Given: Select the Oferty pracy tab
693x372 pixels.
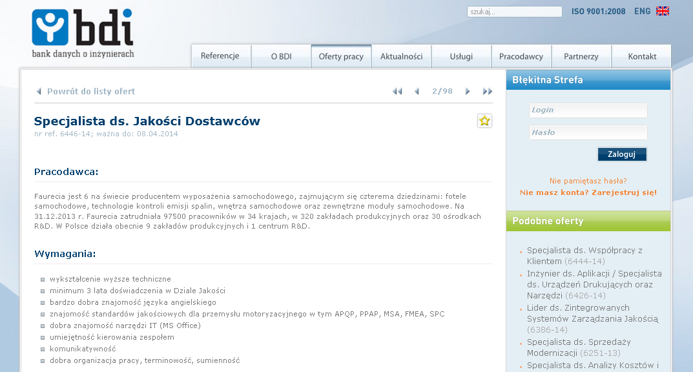Looking at the screenshot, I should [341, 56].
